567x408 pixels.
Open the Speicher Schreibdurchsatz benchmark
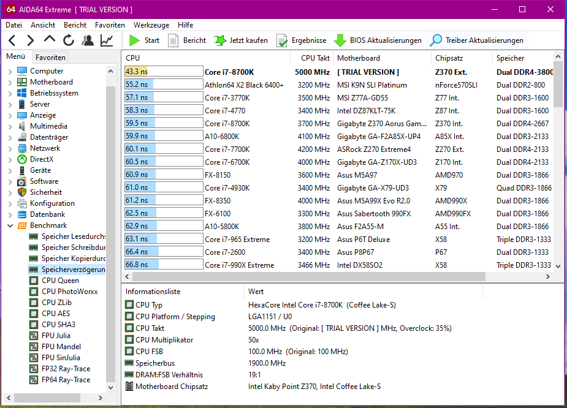pos(74,247)
